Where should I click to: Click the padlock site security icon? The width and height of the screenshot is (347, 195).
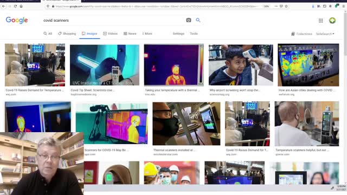point(53,6)
